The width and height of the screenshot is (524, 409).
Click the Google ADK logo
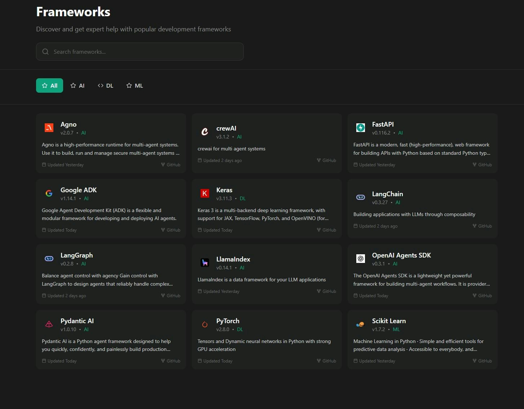(x=49, y=193)
